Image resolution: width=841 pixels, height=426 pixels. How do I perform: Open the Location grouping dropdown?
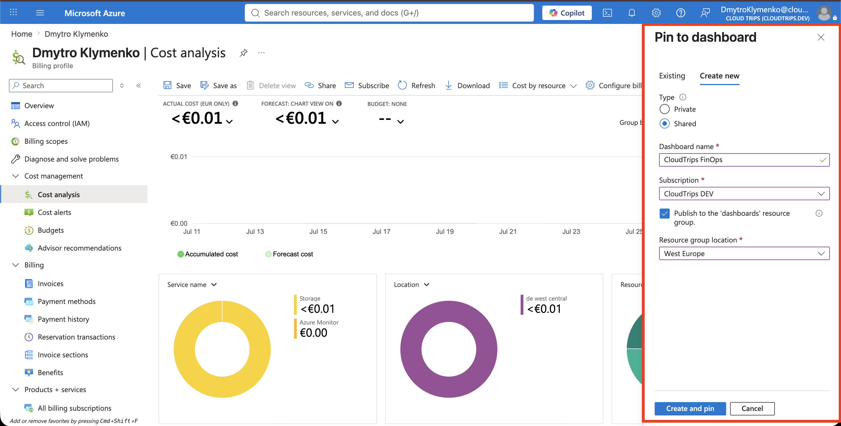tap(411, 285)
